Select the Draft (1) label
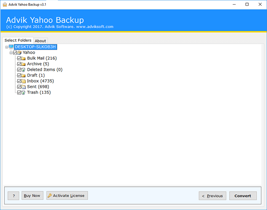This screenshot has width=267, height=210. (36, 75)
